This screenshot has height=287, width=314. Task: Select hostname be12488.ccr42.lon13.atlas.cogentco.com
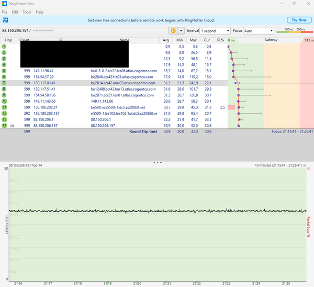pos(124,89)
